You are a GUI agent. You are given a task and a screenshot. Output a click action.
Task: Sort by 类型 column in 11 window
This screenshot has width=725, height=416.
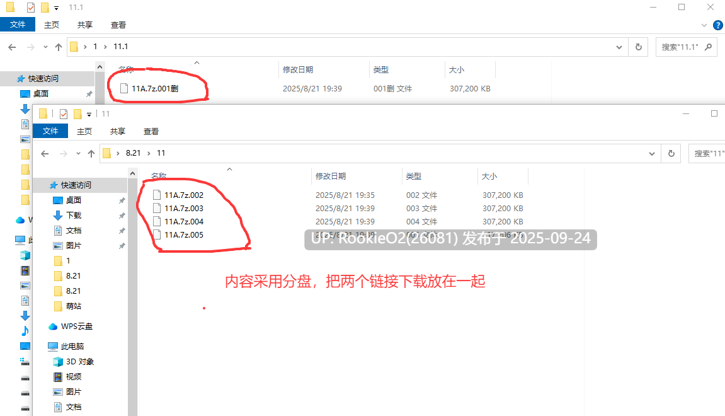click(x=414, y=176)
